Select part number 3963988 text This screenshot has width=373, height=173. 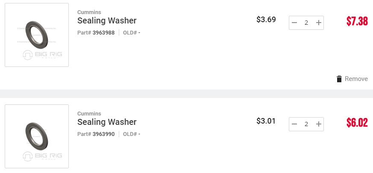point(103,32)
